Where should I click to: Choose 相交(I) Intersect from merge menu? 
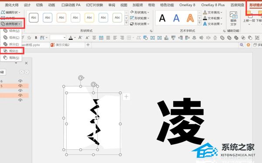[x=12, y=51]
